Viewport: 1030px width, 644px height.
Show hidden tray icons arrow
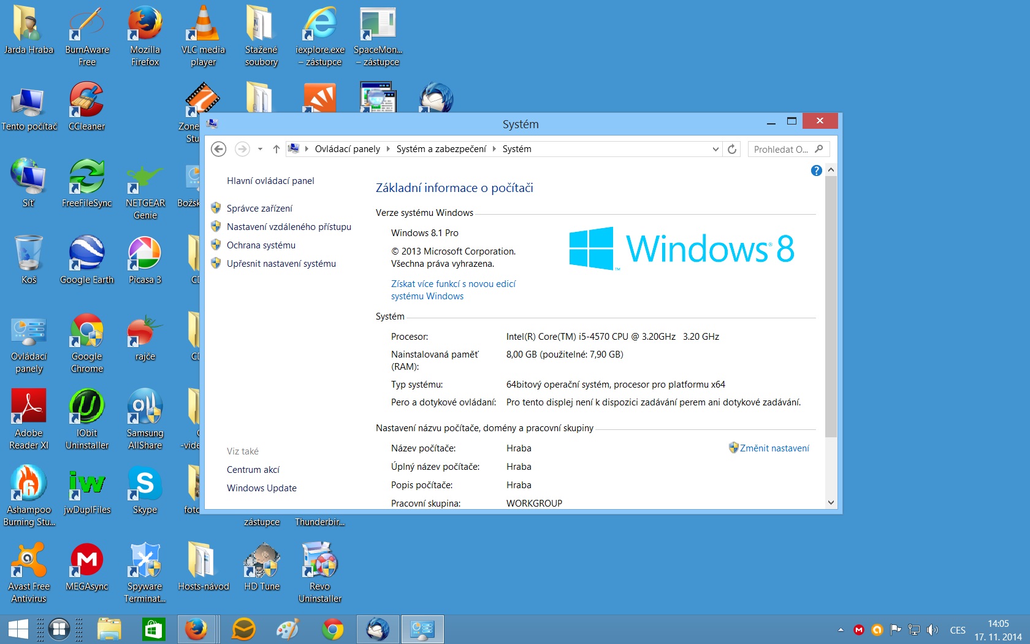point(841,630)
